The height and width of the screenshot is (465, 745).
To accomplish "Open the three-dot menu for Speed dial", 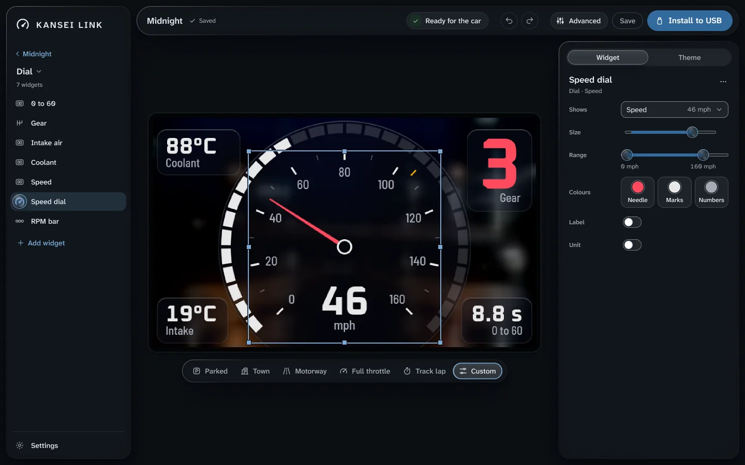I will (723, 81).
